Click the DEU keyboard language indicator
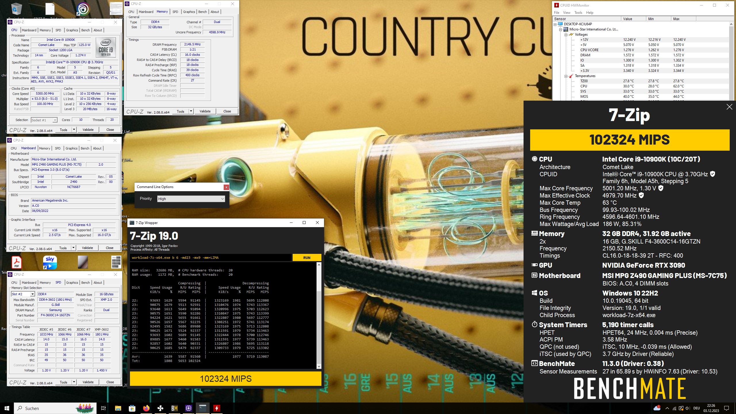This screenshot has width=736, height=414. (x=697, y=408)
